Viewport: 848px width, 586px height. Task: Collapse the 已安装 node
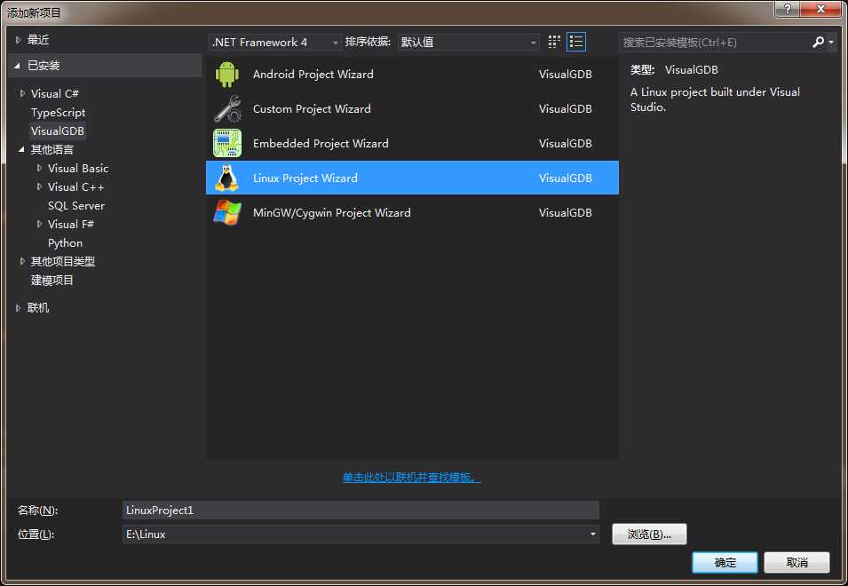coord(18,66)
